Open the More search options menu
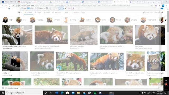169x95 pixels. (x=66, y=12)
